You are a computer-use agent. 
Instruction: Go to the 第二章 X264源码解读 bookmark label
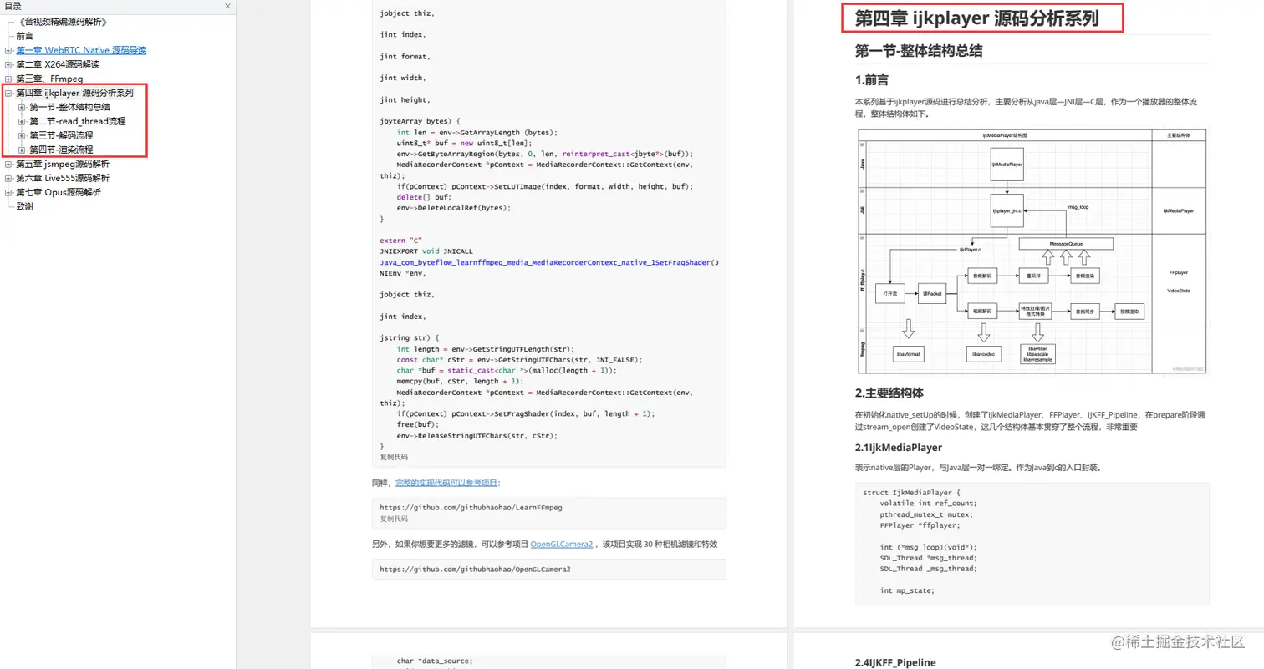click(x=58, y=65)
